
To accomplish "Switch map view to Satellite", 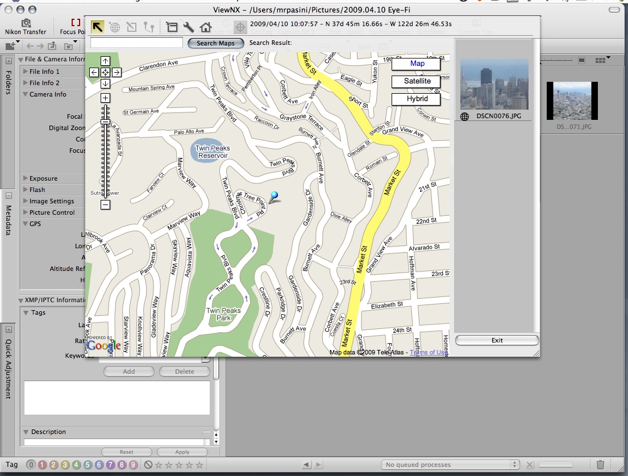I will tap(417, 81).
